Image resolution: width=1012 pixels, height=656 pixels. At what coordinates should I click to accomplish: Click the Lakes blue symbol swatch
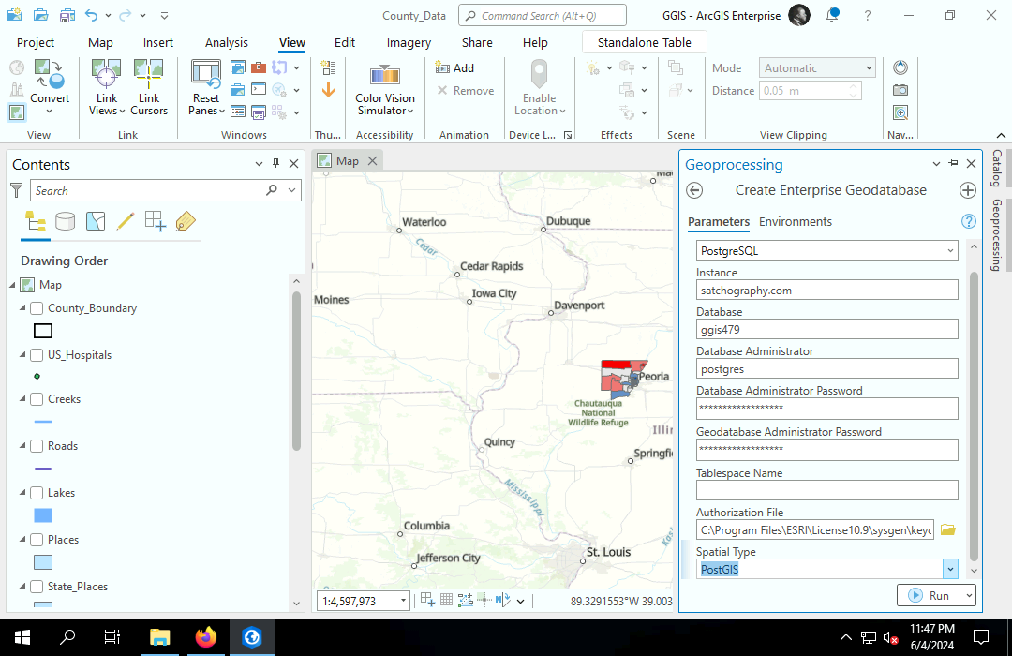(x=43, y=515)
